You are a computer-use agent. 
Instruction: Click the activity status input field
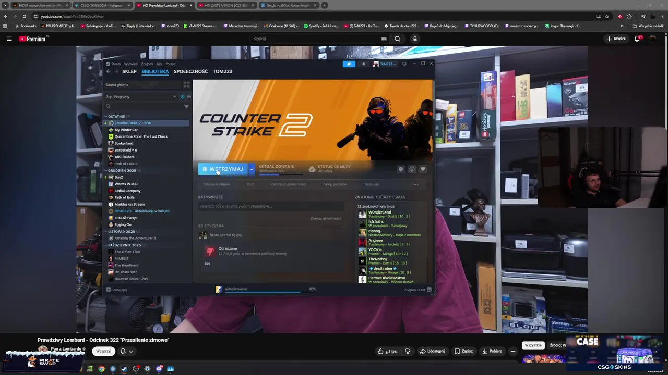[271, 206]
